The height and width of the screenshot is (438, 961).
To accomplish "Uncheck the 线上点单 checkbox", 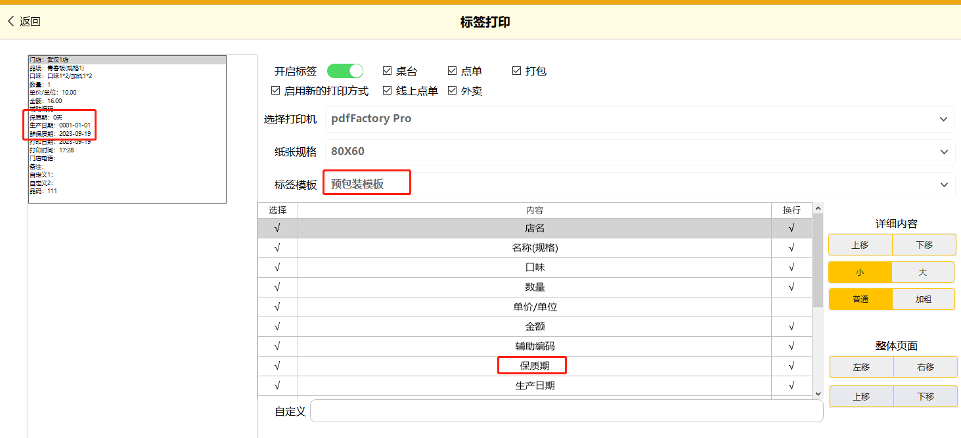I will 387,91.
